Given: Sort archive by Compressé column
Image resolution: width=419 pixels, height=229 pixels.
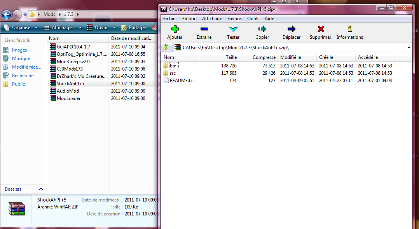Looking at the screenshot, I should point(258,57).
